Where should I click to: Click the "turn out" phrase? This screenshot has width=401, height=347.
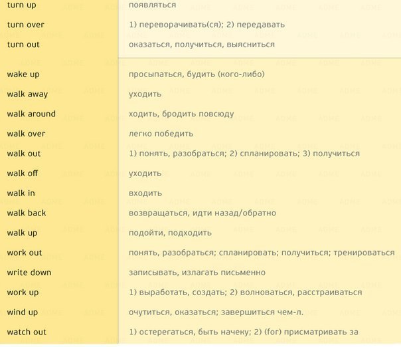tap(23, 45)
